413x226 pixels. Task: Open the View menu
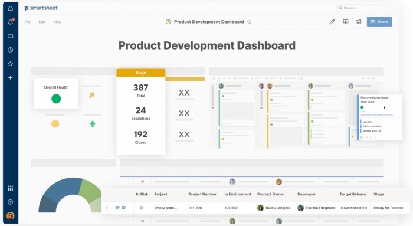(57, 22)
